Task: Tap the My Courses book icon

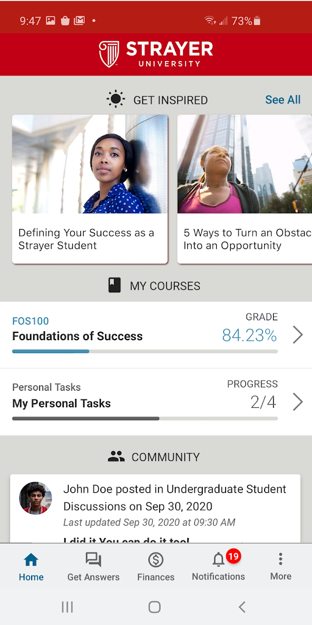Action: point(114,285)
